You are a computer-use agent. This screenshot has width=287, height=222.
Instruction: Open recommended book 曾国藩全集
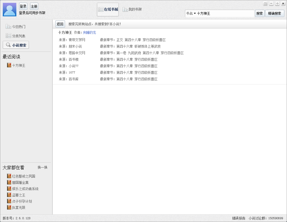coord(20,183)
